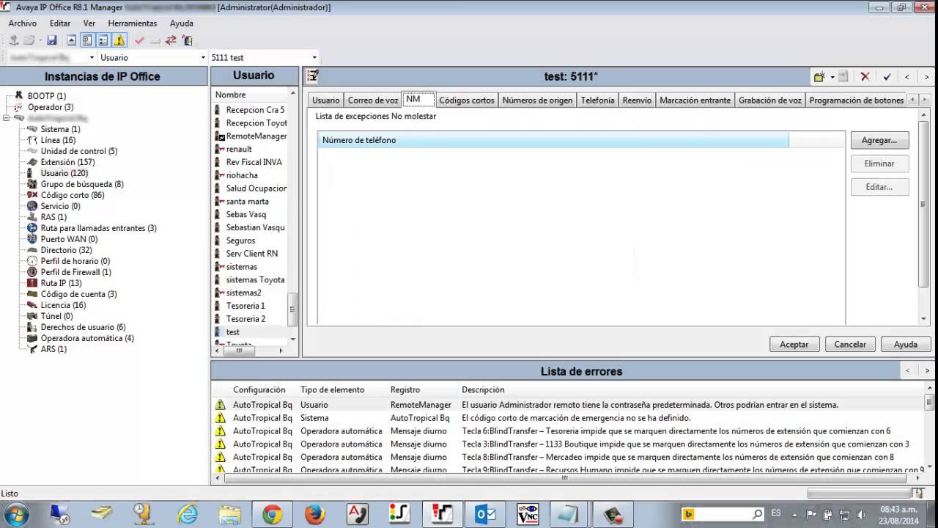Open the blurred system name dropdown
The height and width of the screenshot is (528, 938).
pos(92,57)
